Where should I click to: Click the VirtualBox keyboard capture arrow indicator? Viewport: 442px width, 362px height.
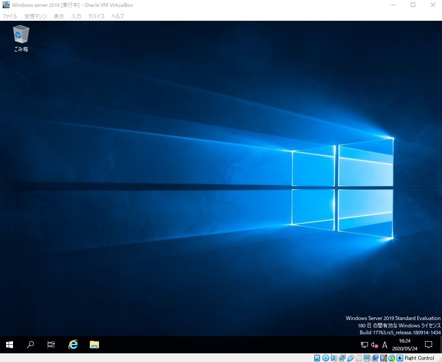tap(400, 358)
